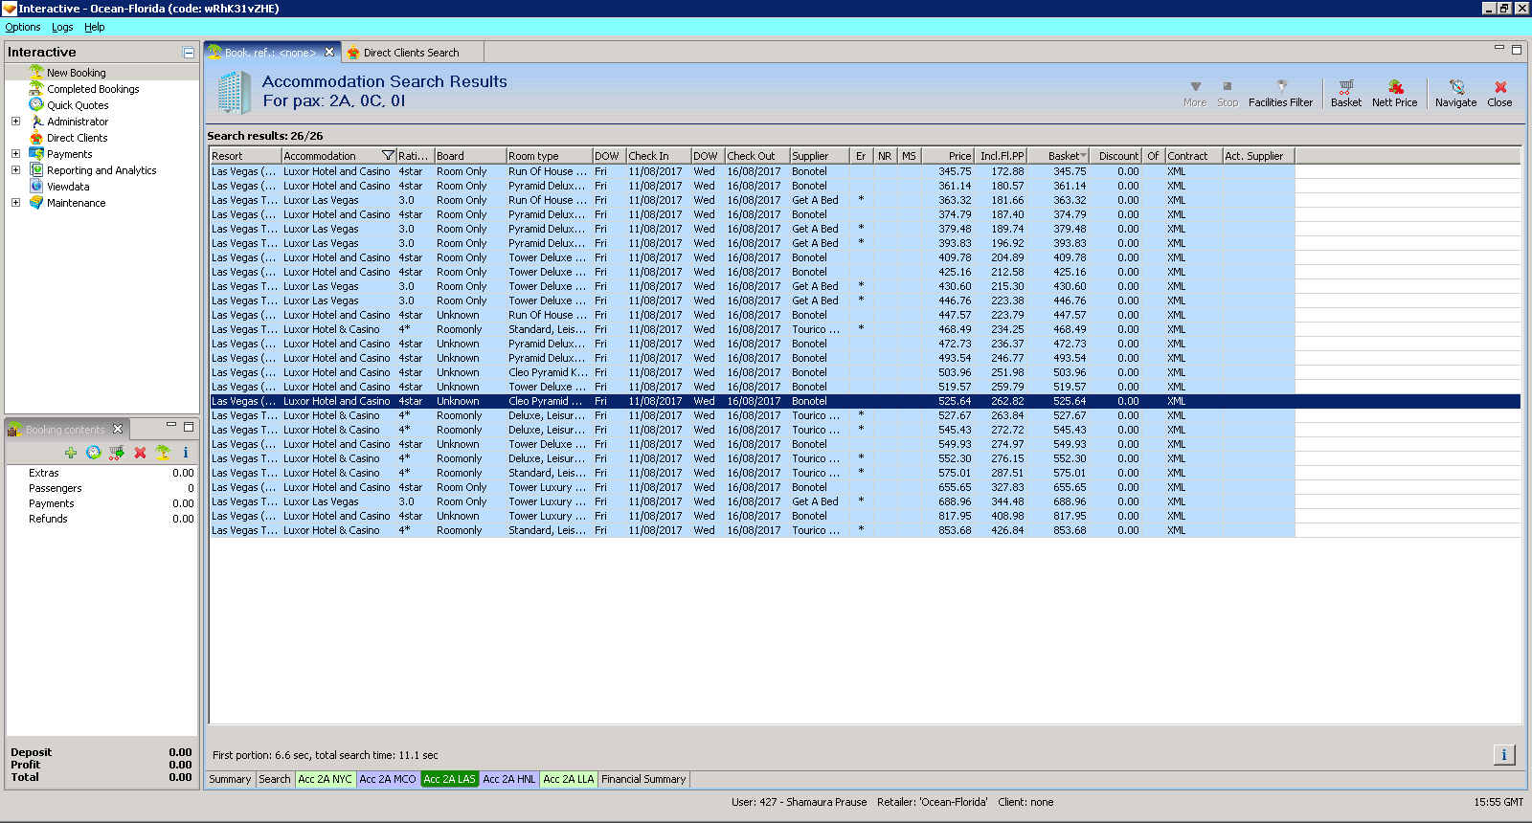1532x823 pixels.
Task: Select the Acc 2A LAS tab
Action: 449,779
